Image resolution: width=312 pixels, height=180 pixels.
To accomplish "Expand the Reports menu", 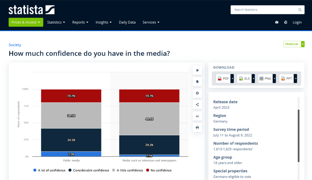I will tap(80, 22).
